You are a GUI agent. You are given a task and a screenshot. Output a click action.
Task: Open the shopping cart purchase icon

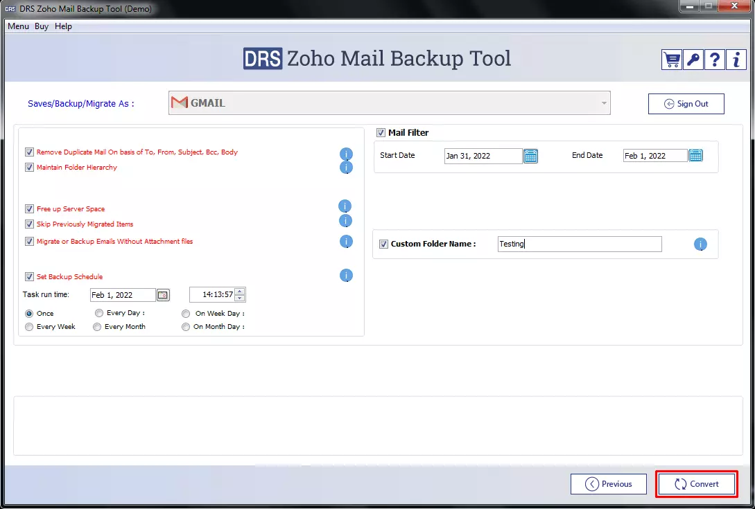[x=671, y=60]
